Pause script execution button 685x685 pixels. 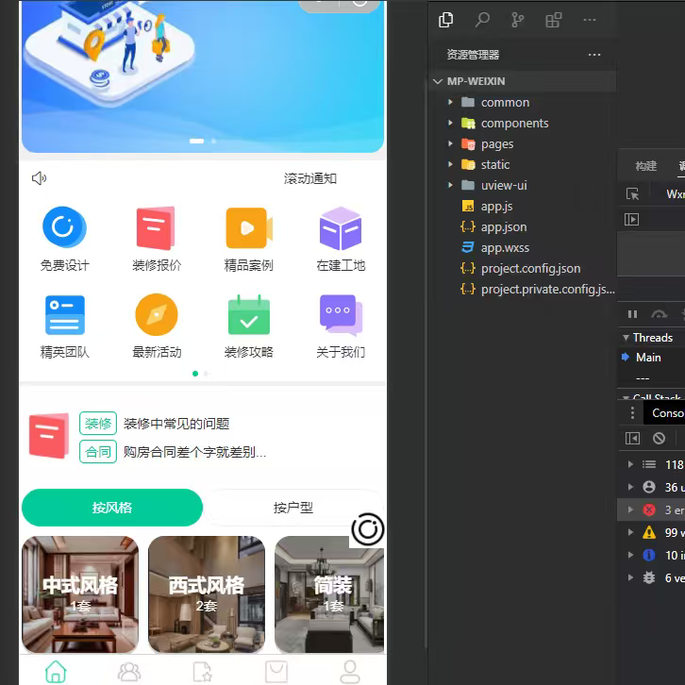pos(632,314)
